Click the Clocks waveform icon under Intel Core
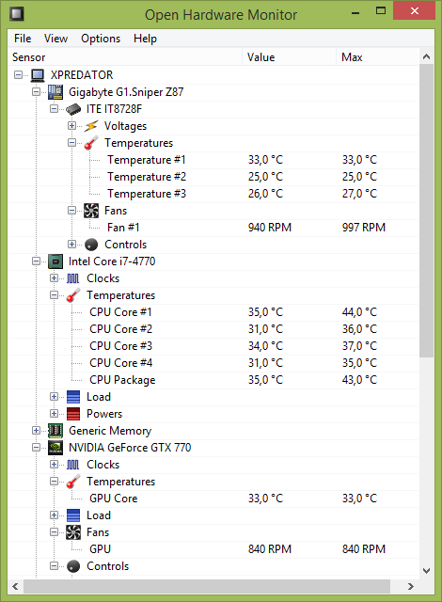442x602 pixels. (73, 278)
